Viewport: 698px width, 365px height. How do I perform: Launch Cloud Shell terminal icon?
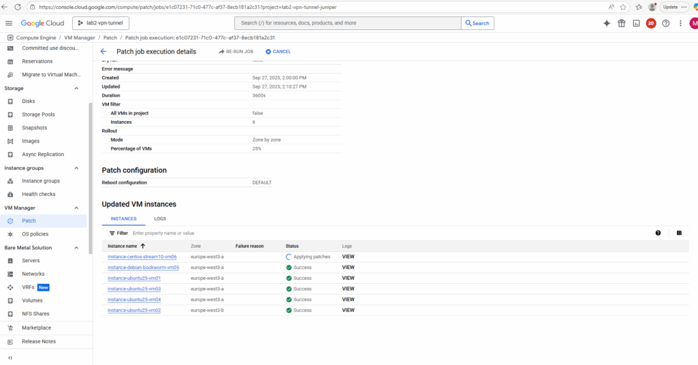[x=636, y=23]
